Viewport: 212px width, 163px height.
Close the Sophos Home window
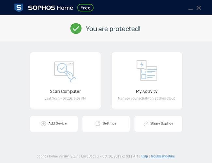(199, 8)
